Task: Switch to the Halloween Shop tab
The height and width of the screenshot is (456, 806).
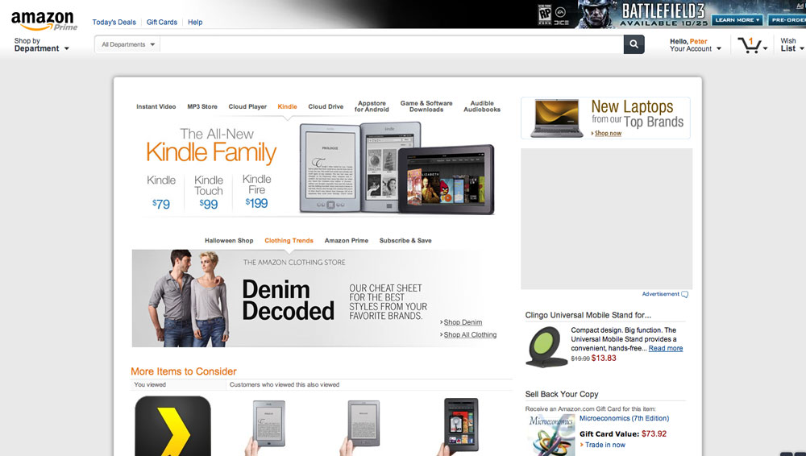Action: [x=229, y=241]
